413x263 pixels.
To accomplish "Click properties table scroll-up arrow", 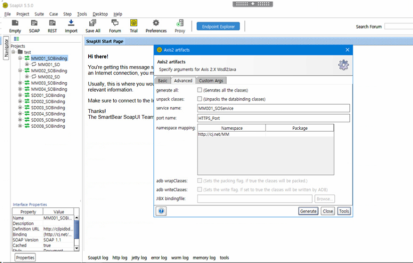I will [77, 218].
